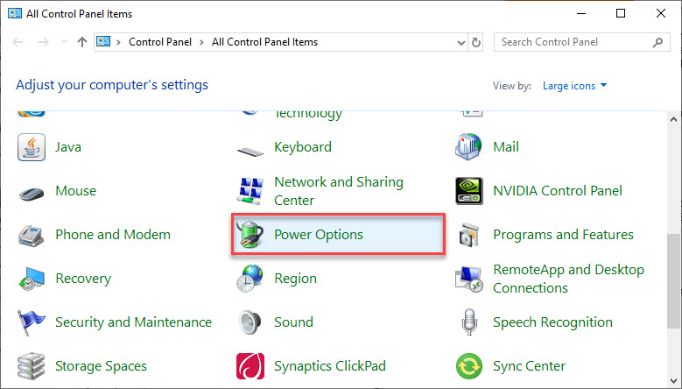
Task: Open the Speech Recognition microphone icon
Action: coord(469,322)
